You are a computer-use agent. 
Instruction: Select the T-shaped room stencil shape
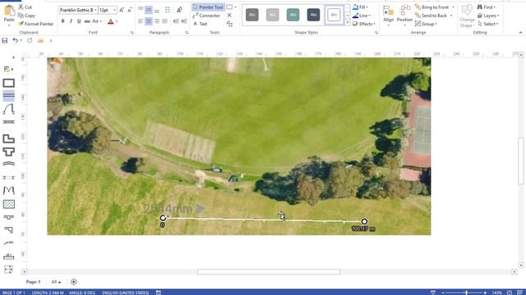tap(9, 152)
